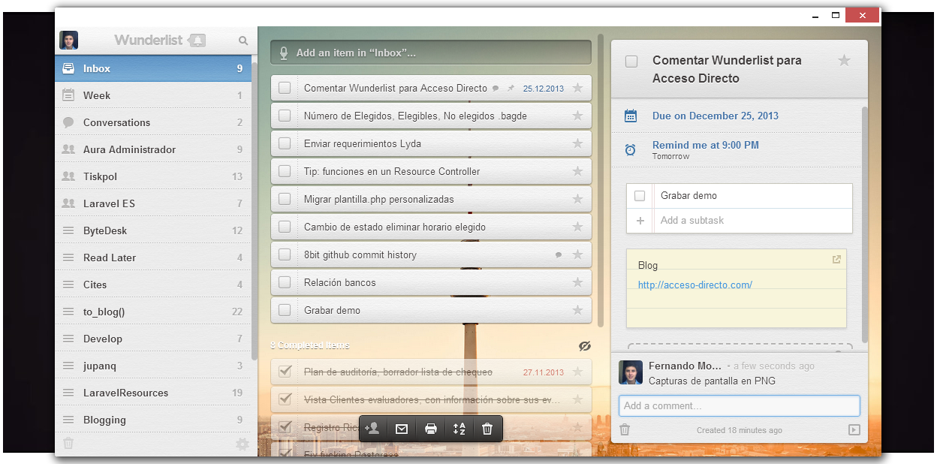
Task: Check off Cambio de estado eliminar horario elegido
Action: point(285,227)
